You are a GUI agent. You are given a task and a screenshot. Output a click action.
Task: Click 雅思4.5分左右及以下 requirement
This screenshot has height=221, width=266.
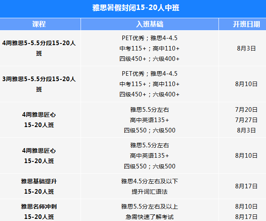coord(150,181)
